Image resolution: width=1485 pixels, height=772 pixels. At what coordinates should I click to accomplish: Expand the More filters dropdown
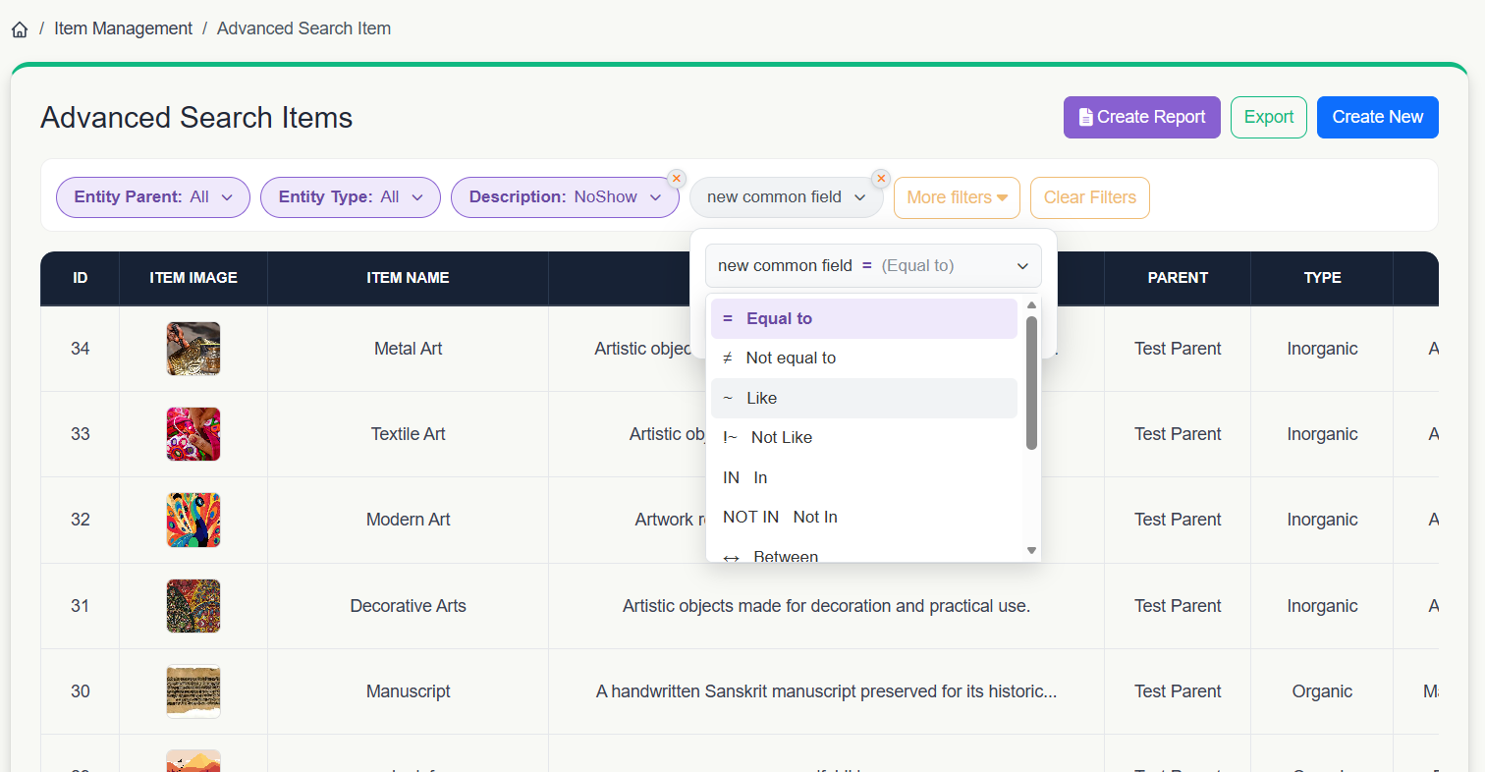point(957,197)
